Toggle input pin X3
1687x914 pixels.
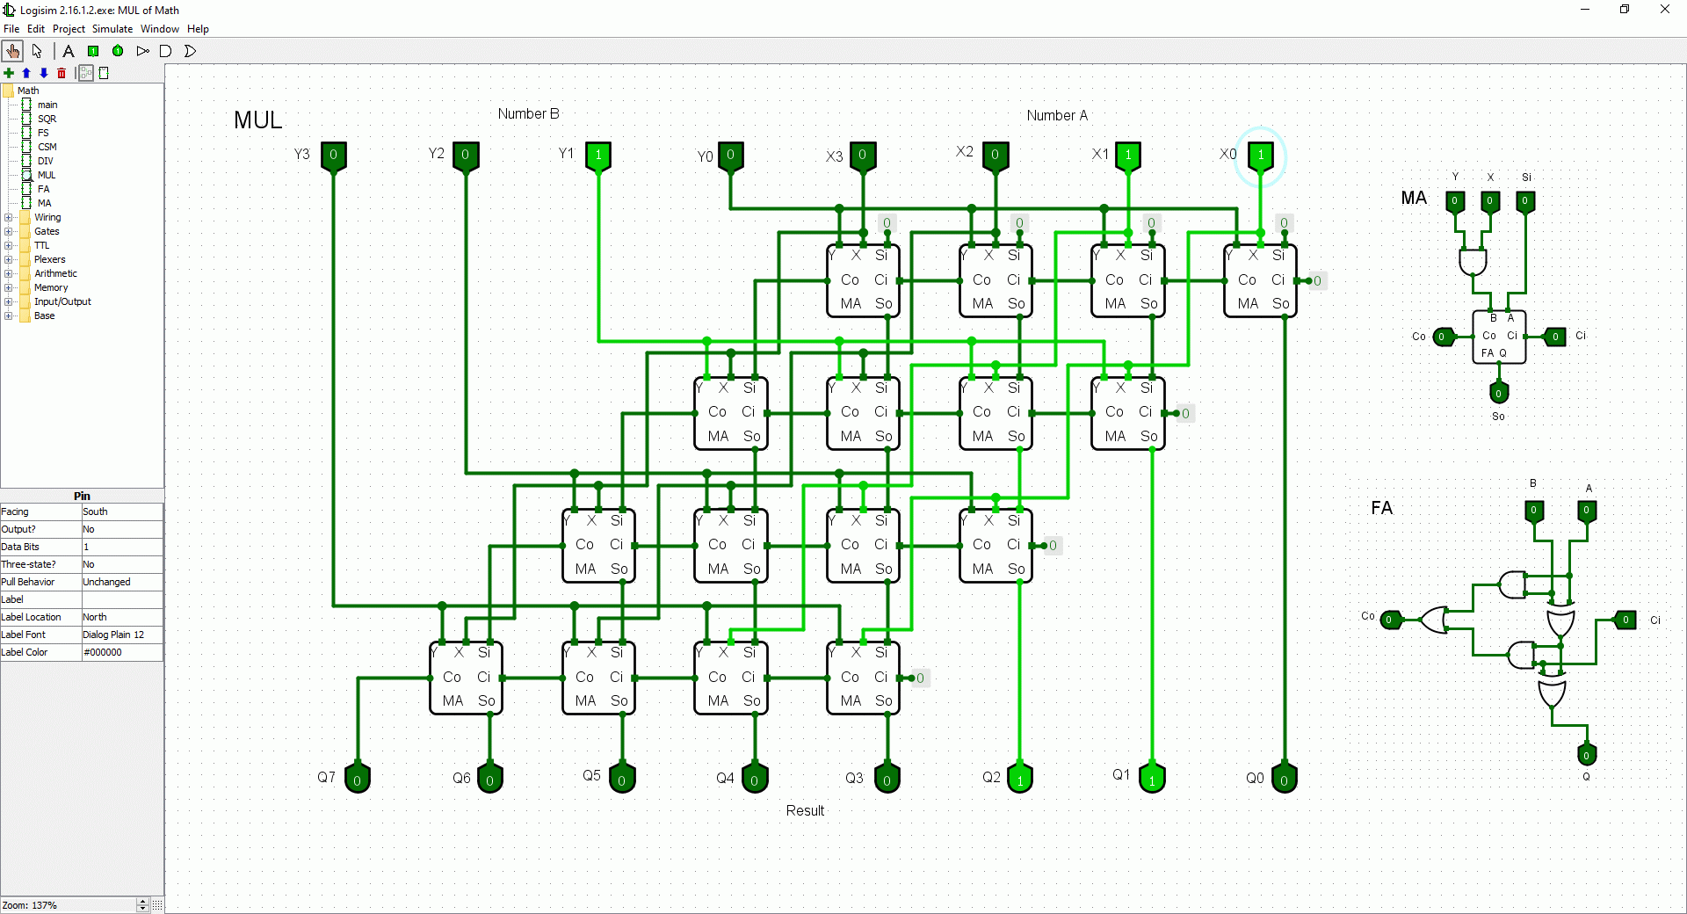tap(862, 156)
